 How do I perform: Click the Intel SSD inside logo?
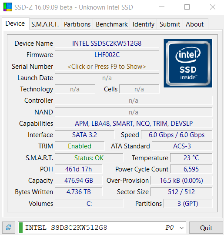tap(188, 63)
